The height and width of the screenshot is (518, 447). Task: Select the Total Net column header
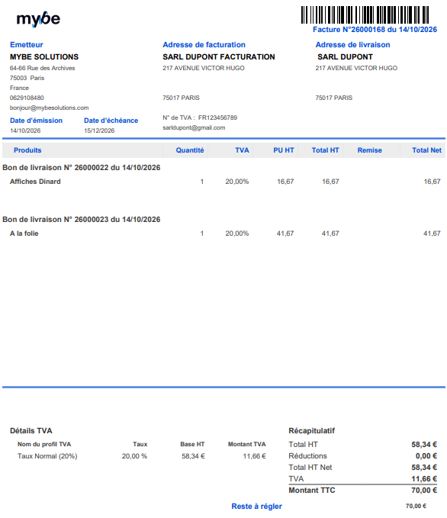click(x=426, y=150)
